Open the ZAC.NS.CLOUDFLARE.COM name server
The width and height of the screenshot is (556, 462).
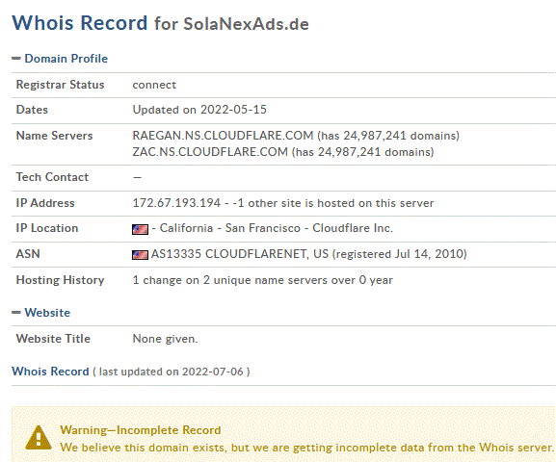coord(210,152)
